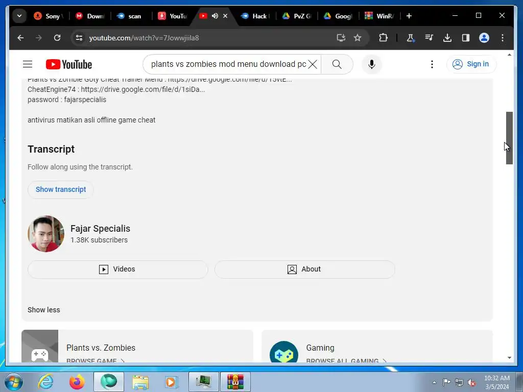Launch Internet Explorer from taskbar

click(x=45, y=382)
